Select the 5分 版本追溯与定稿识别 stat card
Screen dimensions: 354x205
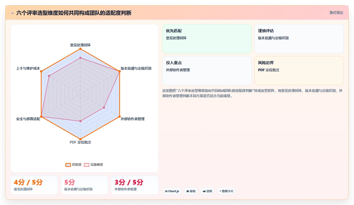click(x=84, y=185)
